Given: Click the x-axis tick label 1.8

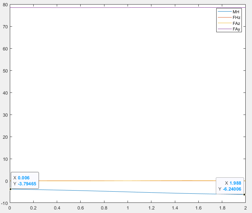Looking at the screenshot, I should [x=222, y=208].
